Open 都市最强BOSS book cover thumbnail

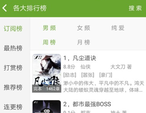(x=47, y=107)
